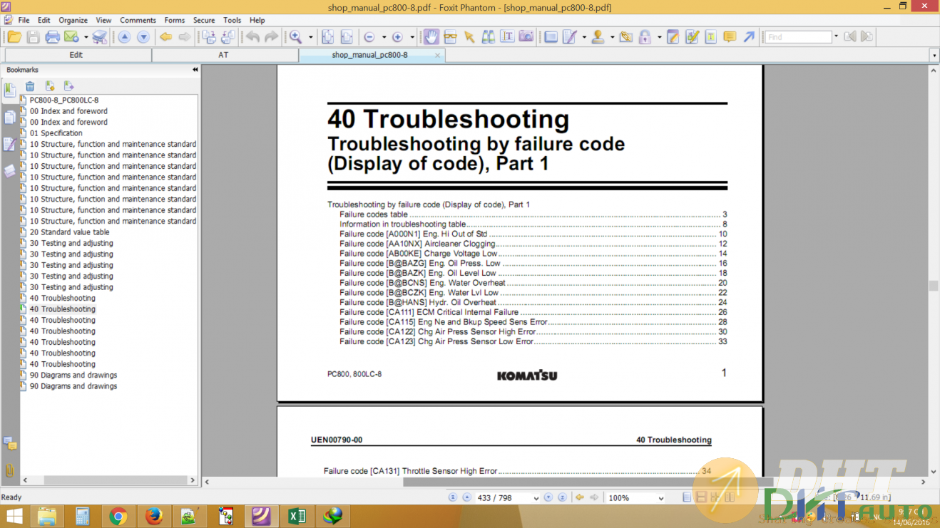The width and height of the screenshot is (940, 528).
Task: Select the blue Arrow drawing tool
Action: [x=749, y=37]
